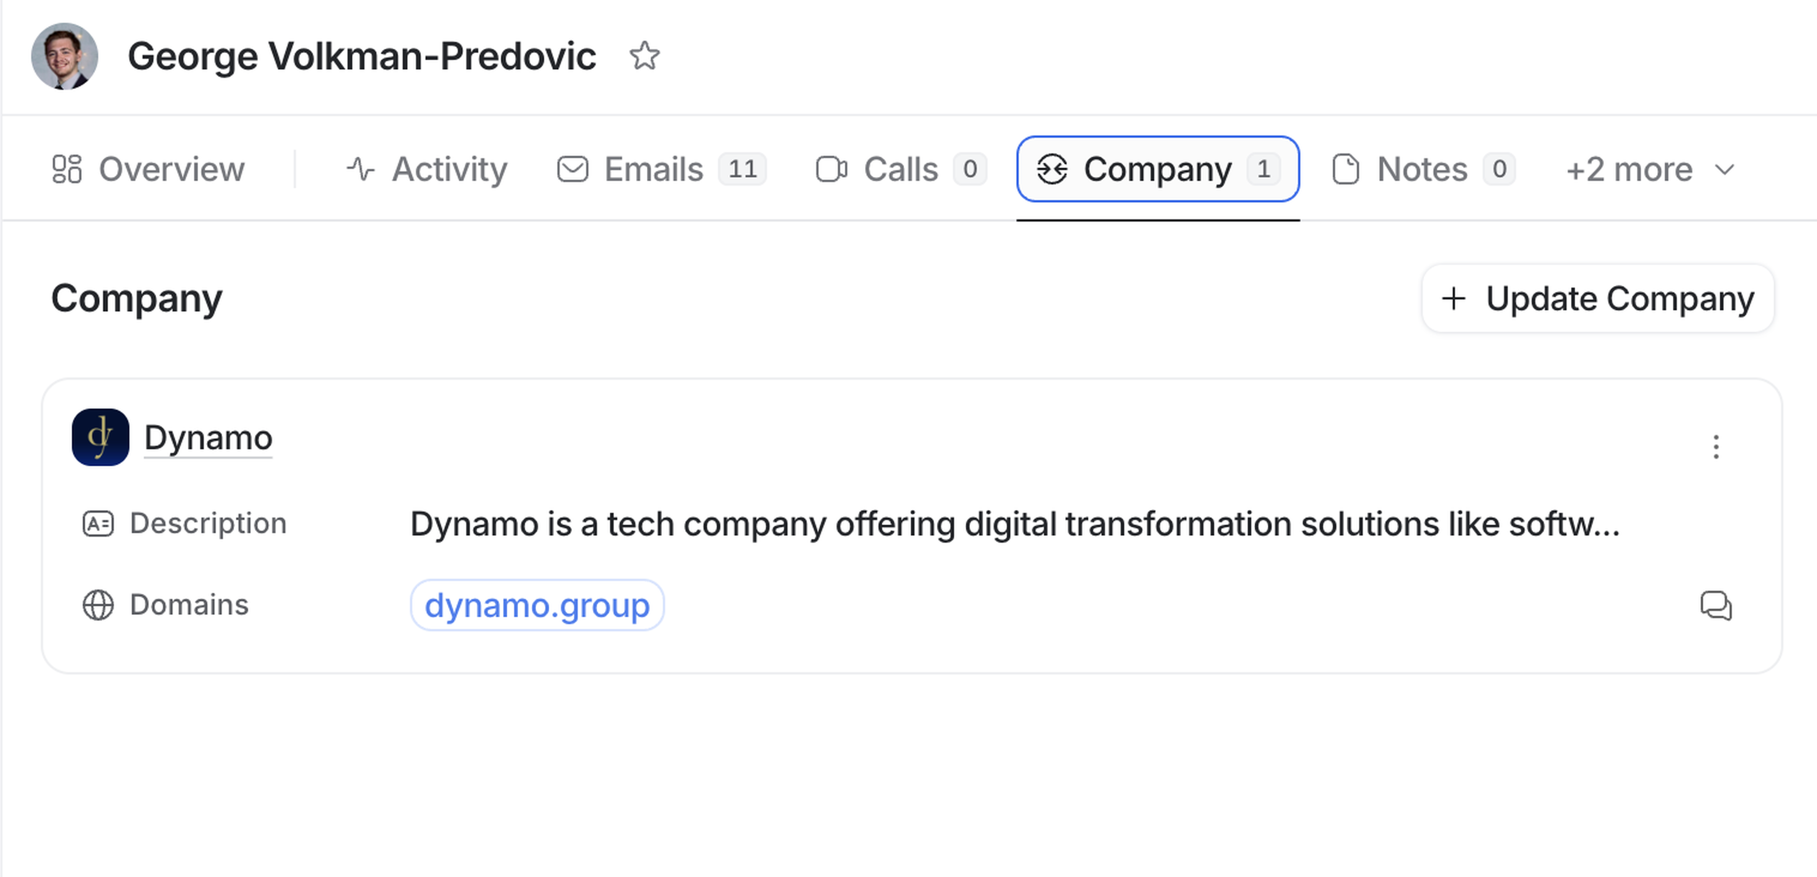Click George's profile avatar photo
Screen dimensions: 1817x877
[64, 56]
